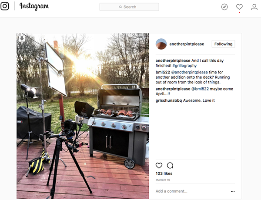Open the activity heart icon in header
The width and height of the screenshot is (261, 200).
click(x=239, y=7)
